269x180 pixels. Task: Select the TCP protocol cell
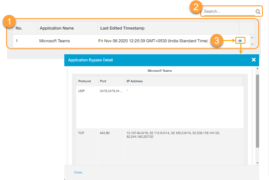tap(81, 133)
